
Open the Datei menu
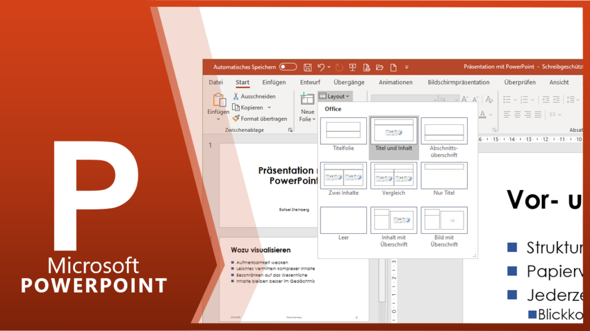215,82
